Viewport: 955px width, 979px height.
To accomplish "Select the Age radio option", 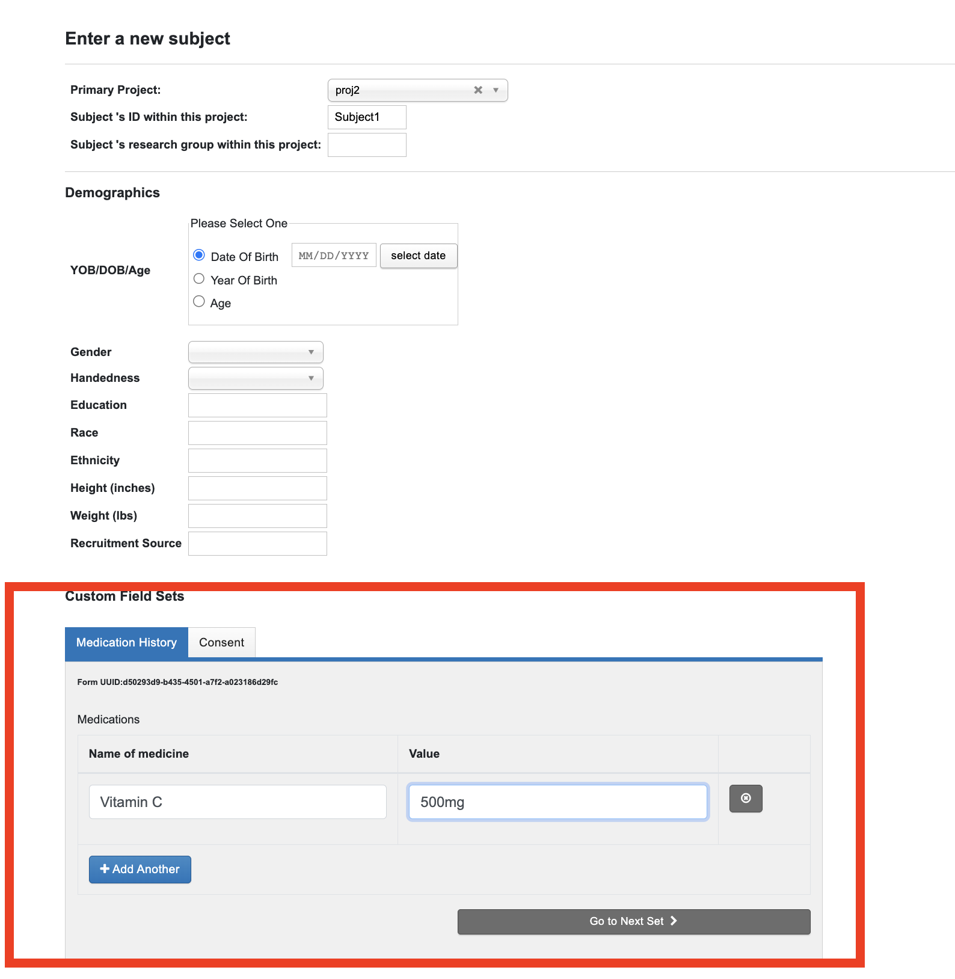I will (x=199, y=302).
